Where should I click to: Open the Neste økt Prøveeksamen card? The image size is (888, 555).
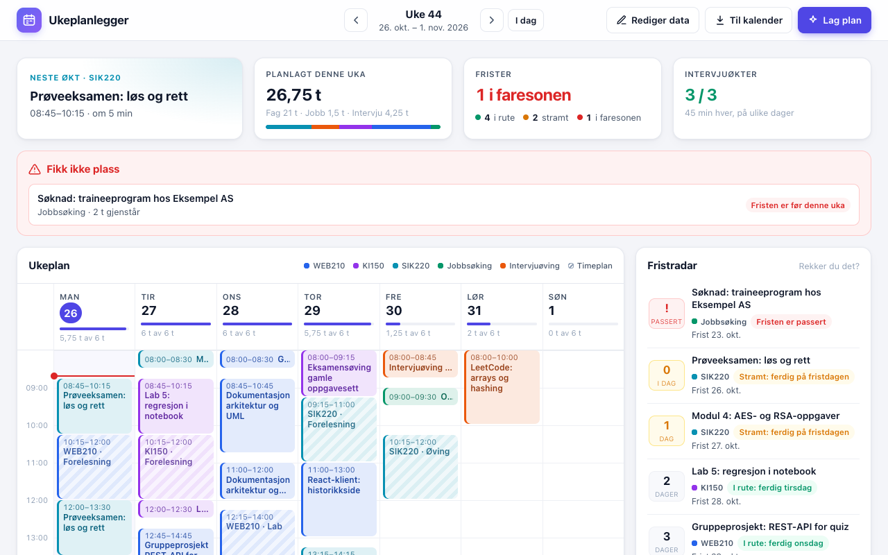coord(130,99)
